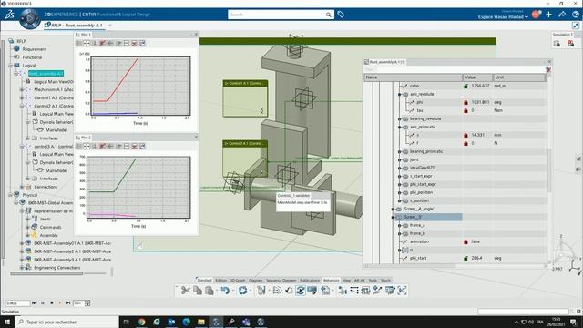Click the expand view icon under help button
Screen dimensions: 583x328
576,26
